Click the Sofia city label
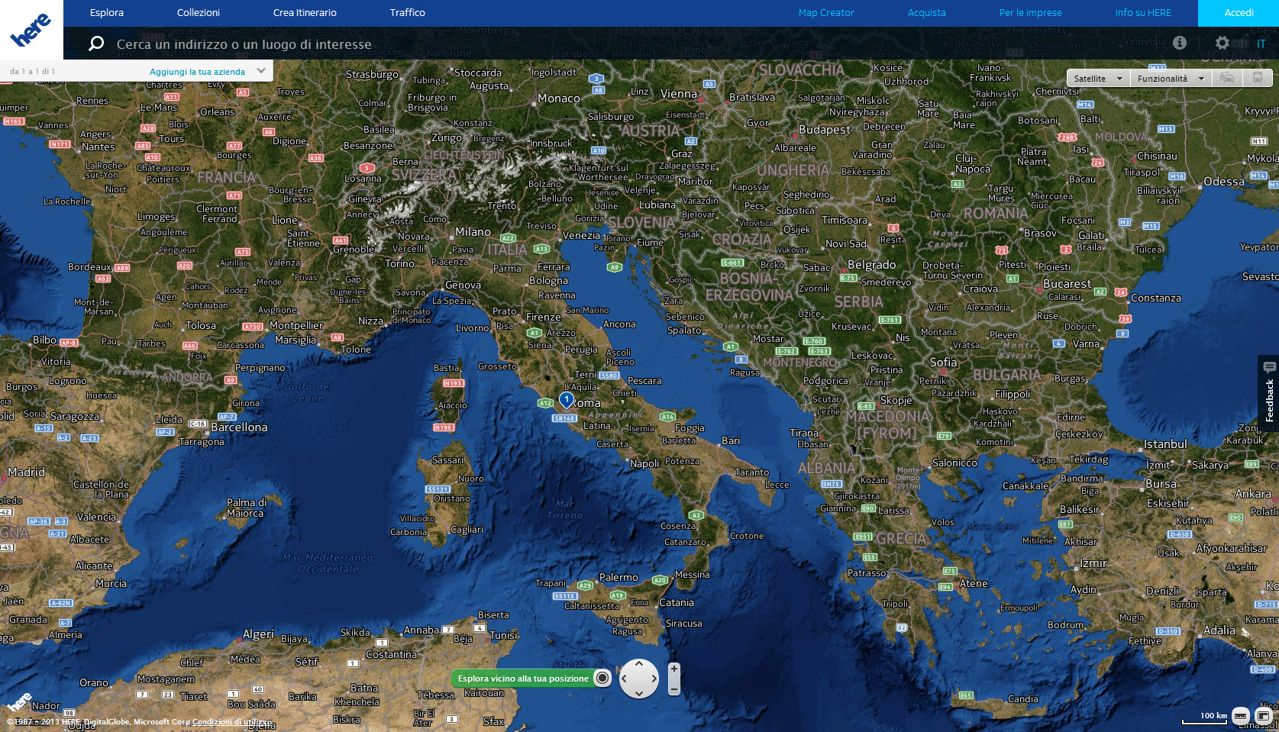 pos(944,363)
